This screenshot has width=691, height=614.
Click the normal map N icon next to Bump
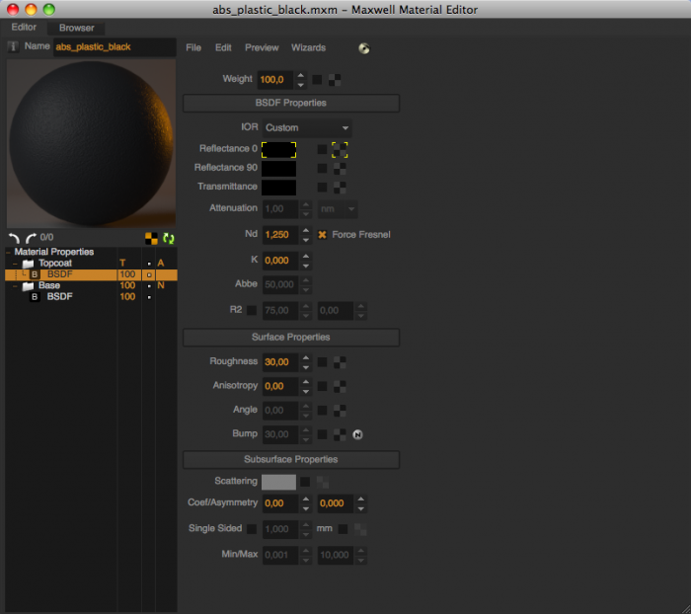pyautogui.click(x=357, y=434)
